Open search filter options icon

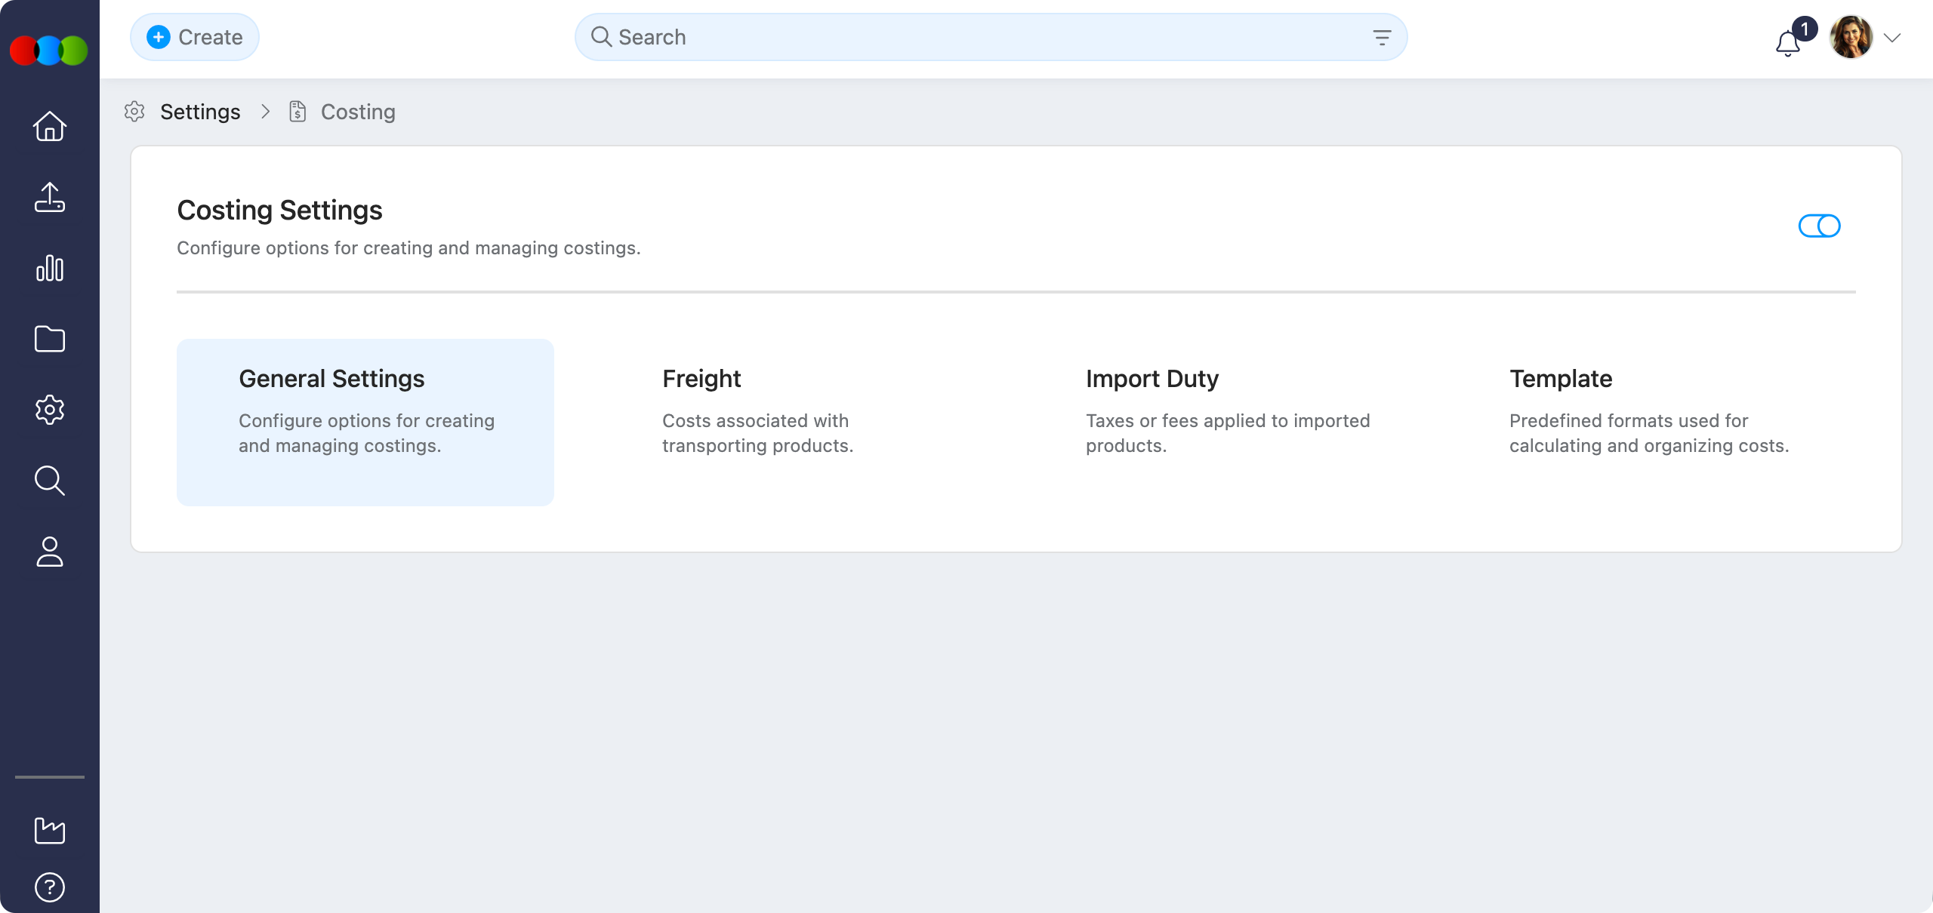[1381, 38]
